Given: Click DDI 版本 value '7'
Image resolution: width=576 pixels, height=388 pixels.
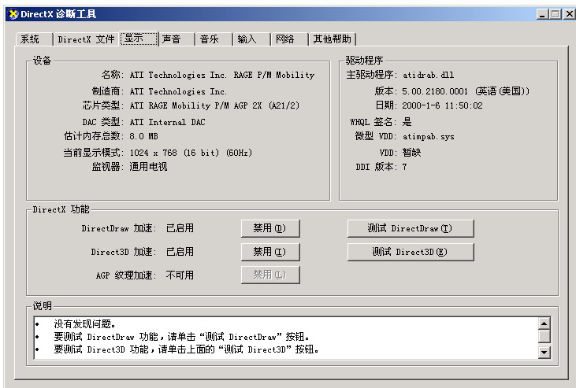Looking at the screenshot, I should click(x=404, y=167).
